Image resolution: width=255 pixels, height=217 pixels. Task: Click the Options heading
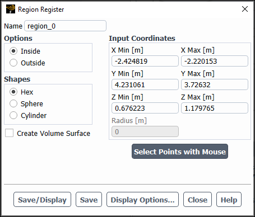click(18, 38)
